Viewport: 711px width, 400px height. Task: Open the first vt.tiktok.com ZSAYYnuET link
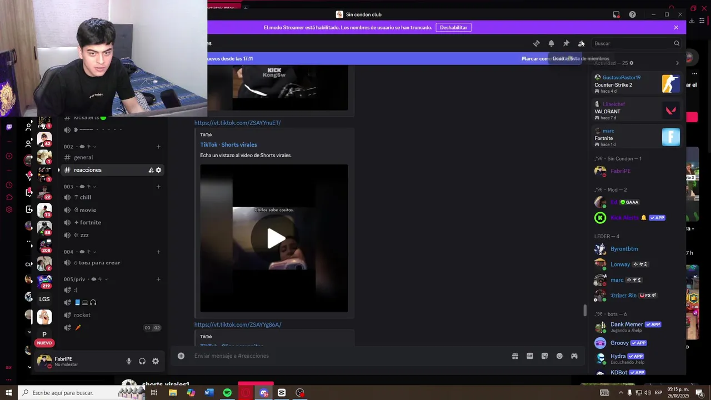pyautogui.click(x=237, y=123)
